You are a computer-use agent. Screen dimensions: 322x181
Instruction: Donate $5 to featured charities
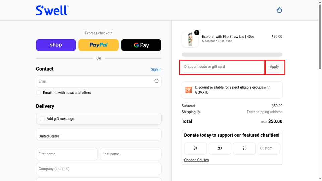point(244,148)
